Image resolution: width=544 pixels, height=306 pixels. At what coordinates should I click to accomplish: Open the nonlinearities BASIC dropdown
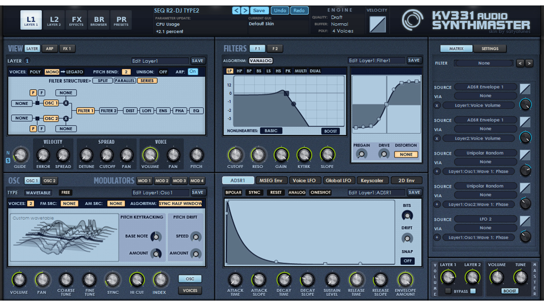coord(271,131)
